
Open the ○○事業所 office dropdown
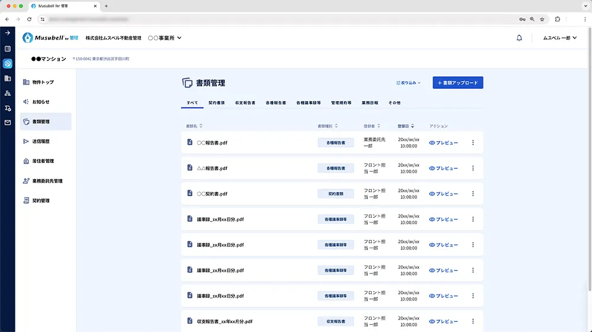(165, 38)
